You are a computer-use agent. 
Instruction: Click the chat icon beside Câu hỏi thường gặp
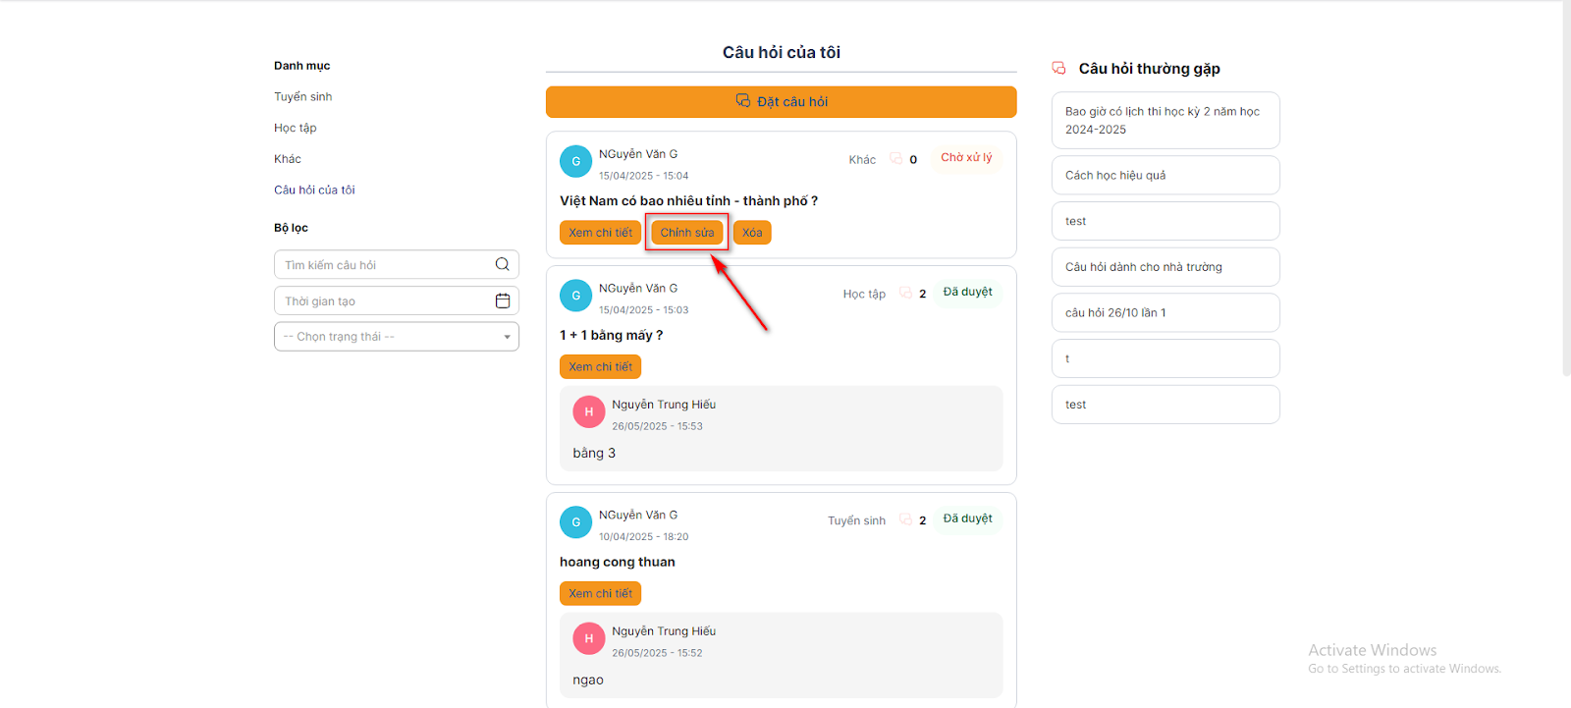click(1058, 68)
